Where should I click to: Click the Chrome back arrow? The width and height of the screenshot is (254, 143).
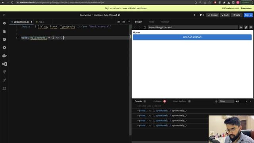(x=3, y=2)
